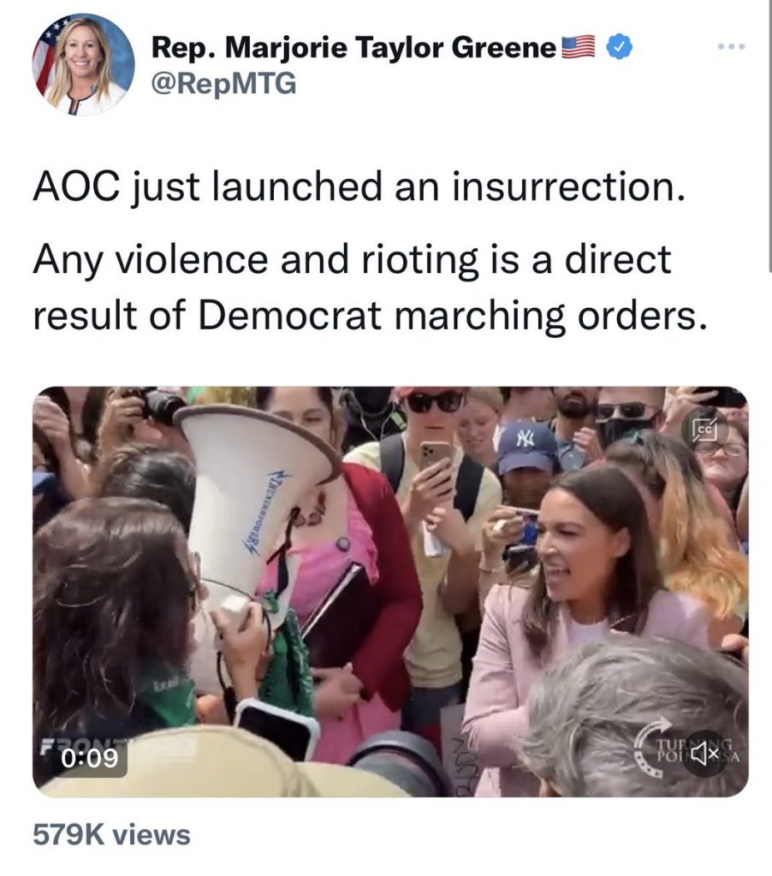Image resolution: width=772 pixels, height=876 pixels.
Task: Toggle closed captions on the video
Action: pyautogui.click(x=705, y=429)
